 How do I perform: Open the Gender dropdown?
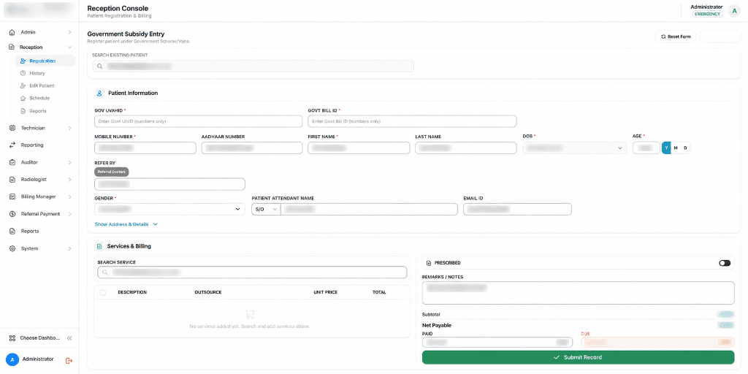pos(169,209)
